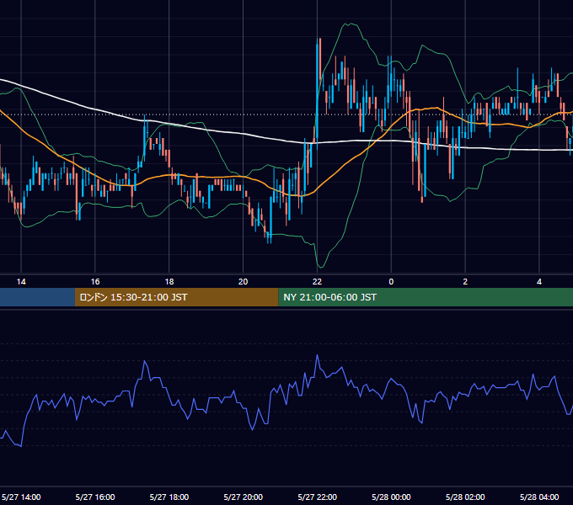Click the 5/28 02:00 date label
Viewport: 573px width, 505px height.
tap(465, 497)
